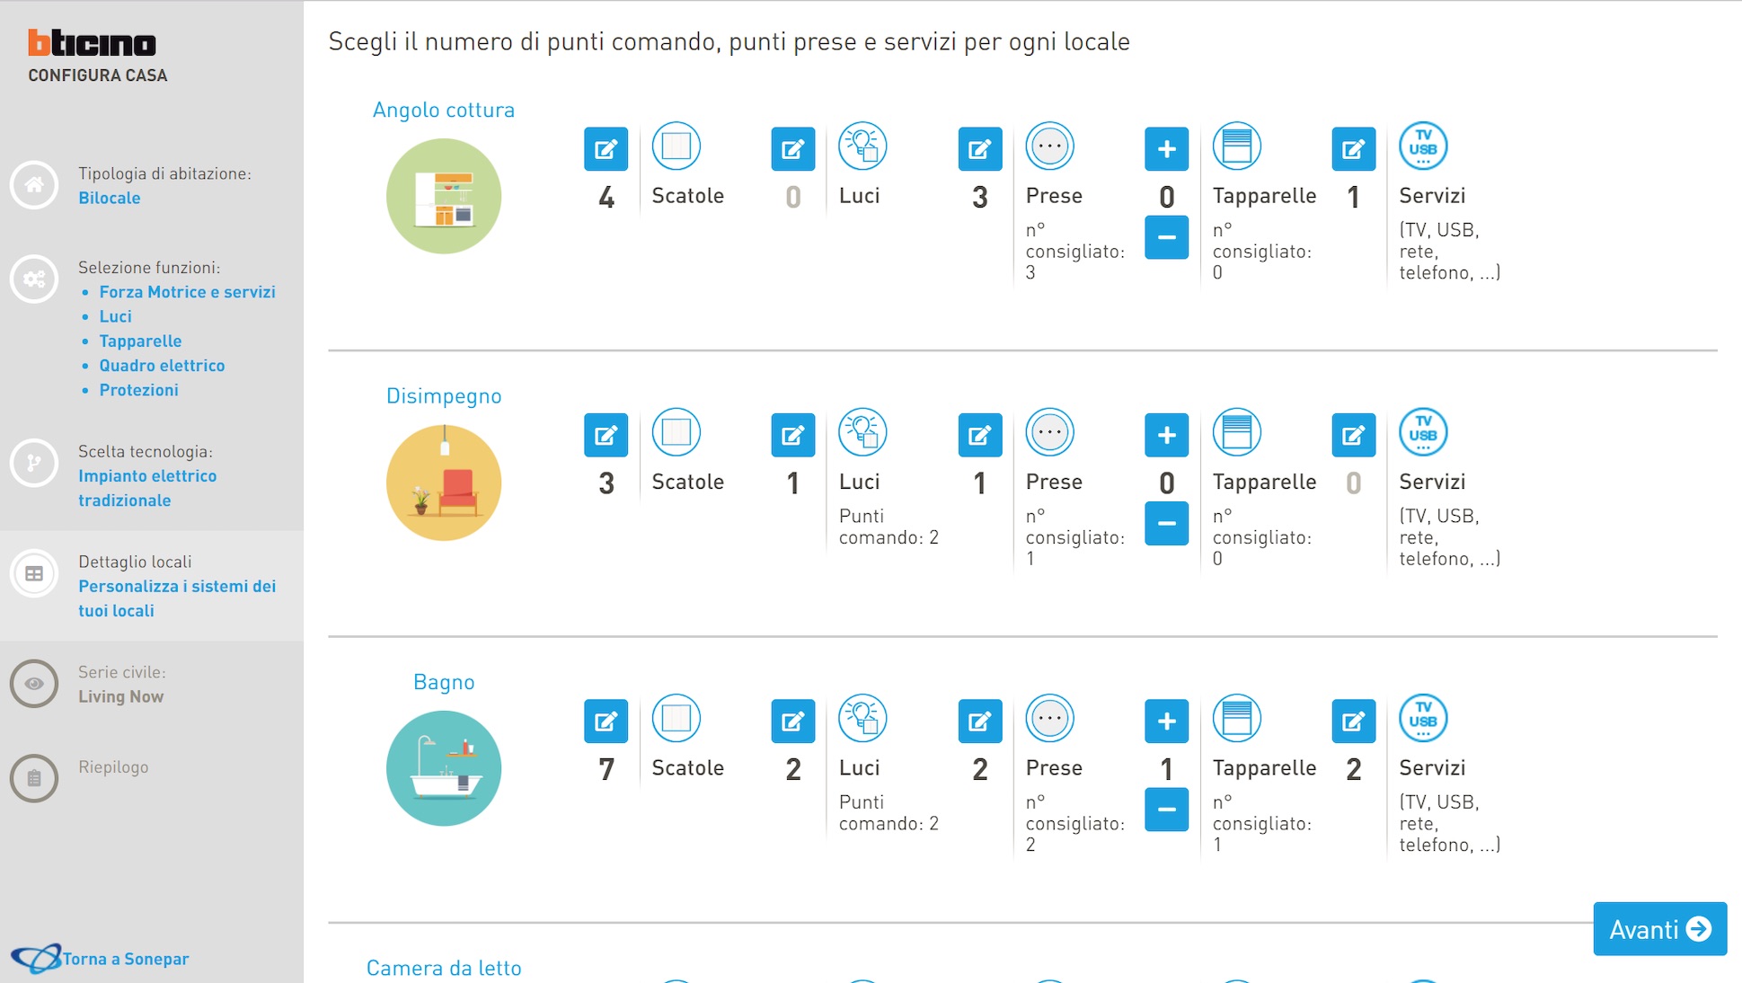Image resolution: width=1742 pixels, height=983 pixels.
Task: Decrease Tapparelle count for Bagno
Action: [x=1166, y=810]
